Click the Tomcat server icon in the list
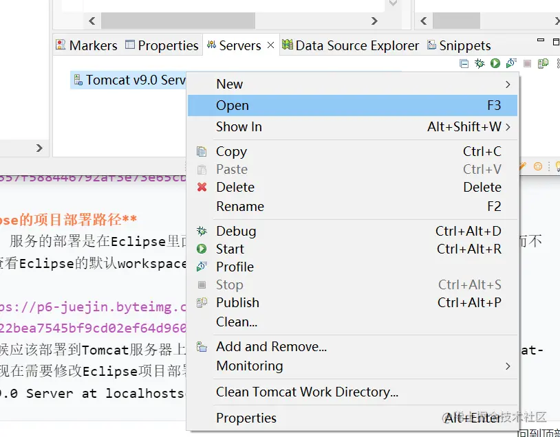This screenshot has width=560, height=437. (x=78, y=80)
